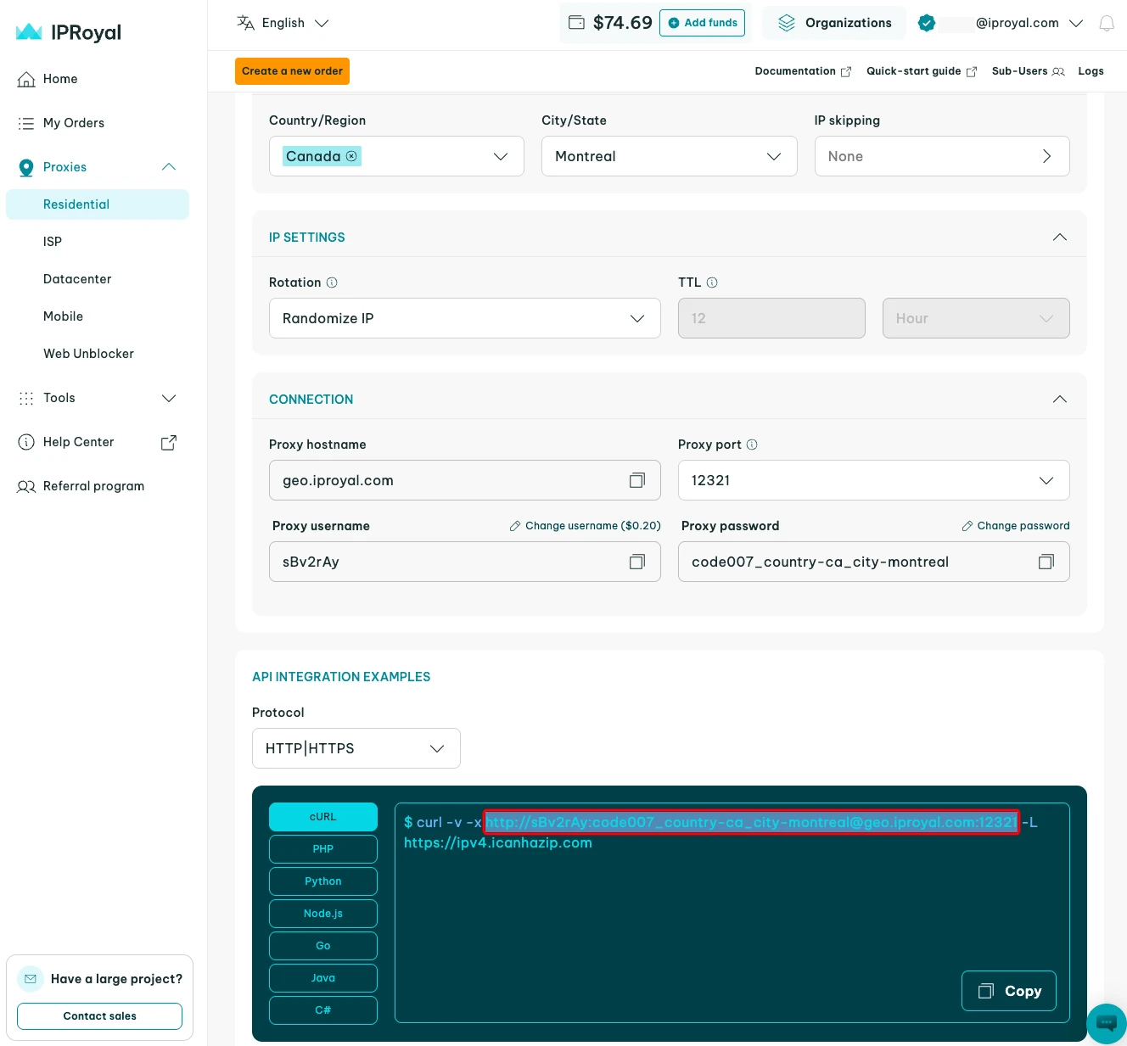Click the Proxy port info icon
The height and width of the screenshot is (1046, 1127).
click(x=752, y=445)
